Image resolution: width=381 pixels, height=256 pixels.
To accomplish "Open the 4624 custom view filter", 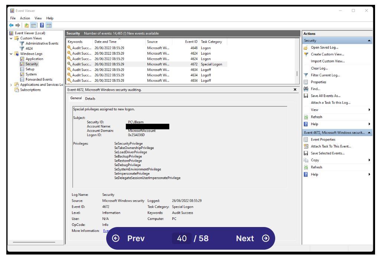I will pyautogui.click(x=29, y=49).
